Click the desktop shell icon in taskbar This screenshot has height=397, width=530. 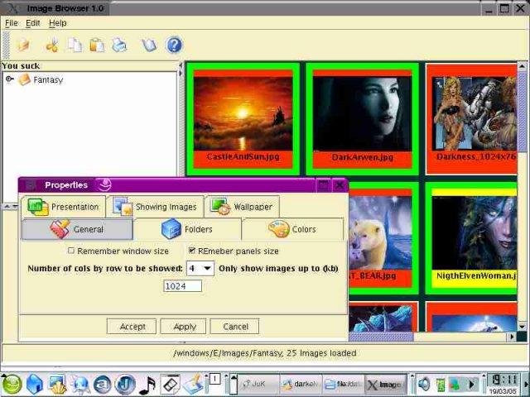coord(57,385)
